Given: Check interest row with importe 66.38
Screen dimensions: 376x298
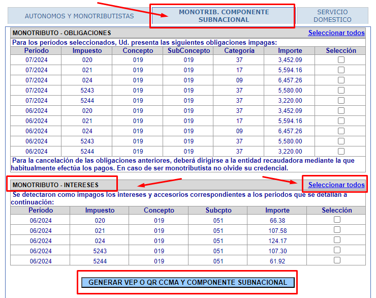Looking at the screenshot, I should pyautogui.click(x=337, y=220).
